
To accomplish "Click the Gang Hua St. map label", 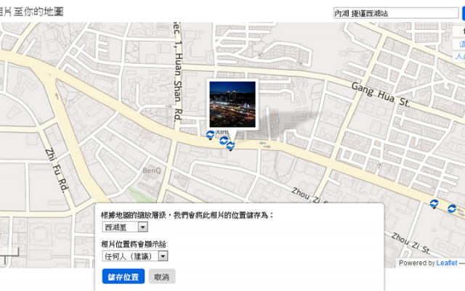I will click(381, 95).
